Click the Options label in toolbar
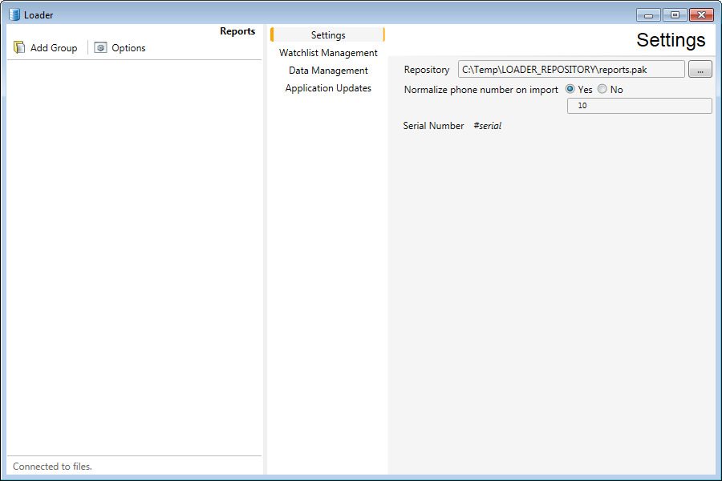This screenshot has width=722, height=481. tap(128, 48)
